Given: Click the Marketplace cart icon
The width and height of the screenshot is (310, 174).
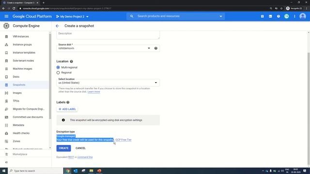Looking at the screenshot, I should 6,154.
